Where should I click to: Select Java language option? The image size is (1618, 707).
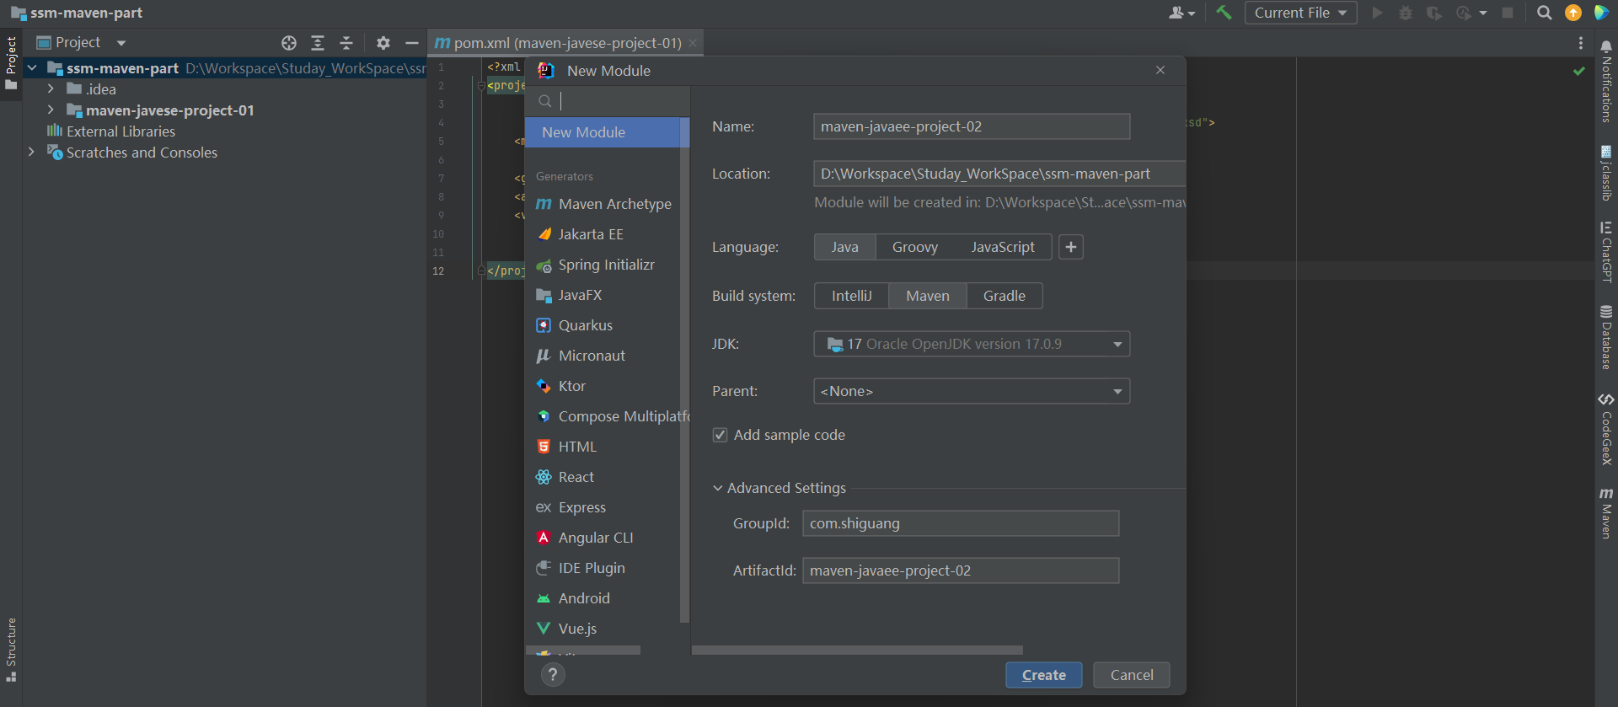tap(845, 247)
